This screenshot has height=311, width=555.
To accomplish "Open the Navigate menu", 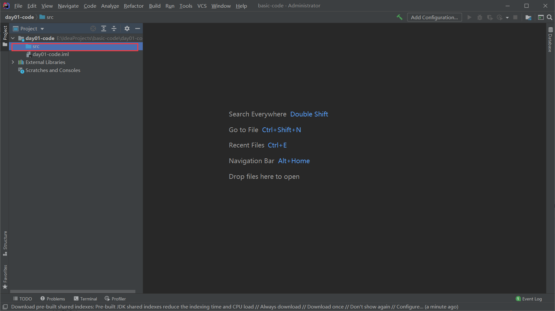I will coord(68,6).
